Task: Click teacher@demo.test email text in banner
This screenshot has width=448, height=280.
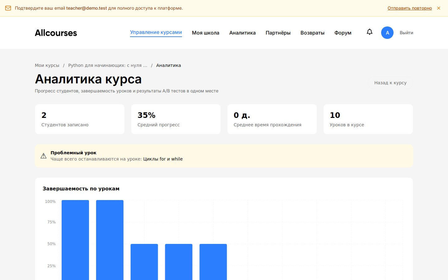Action: click(86, 8)
